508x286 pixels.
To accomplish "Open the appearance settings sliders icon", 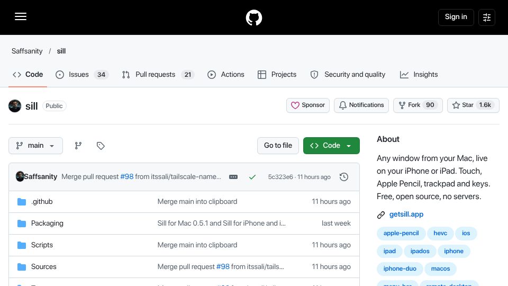I will click(x=487, y=17).
